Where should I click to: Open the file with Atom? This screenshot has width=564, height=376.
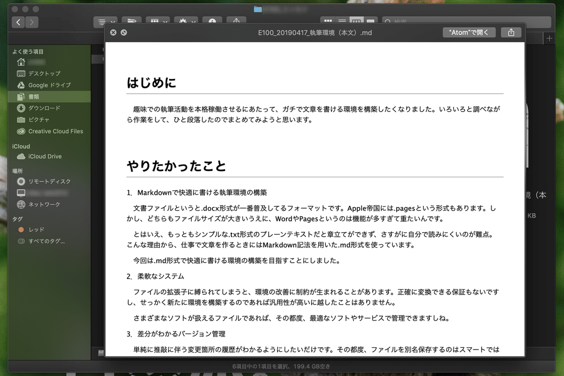[x=469, y=32]
